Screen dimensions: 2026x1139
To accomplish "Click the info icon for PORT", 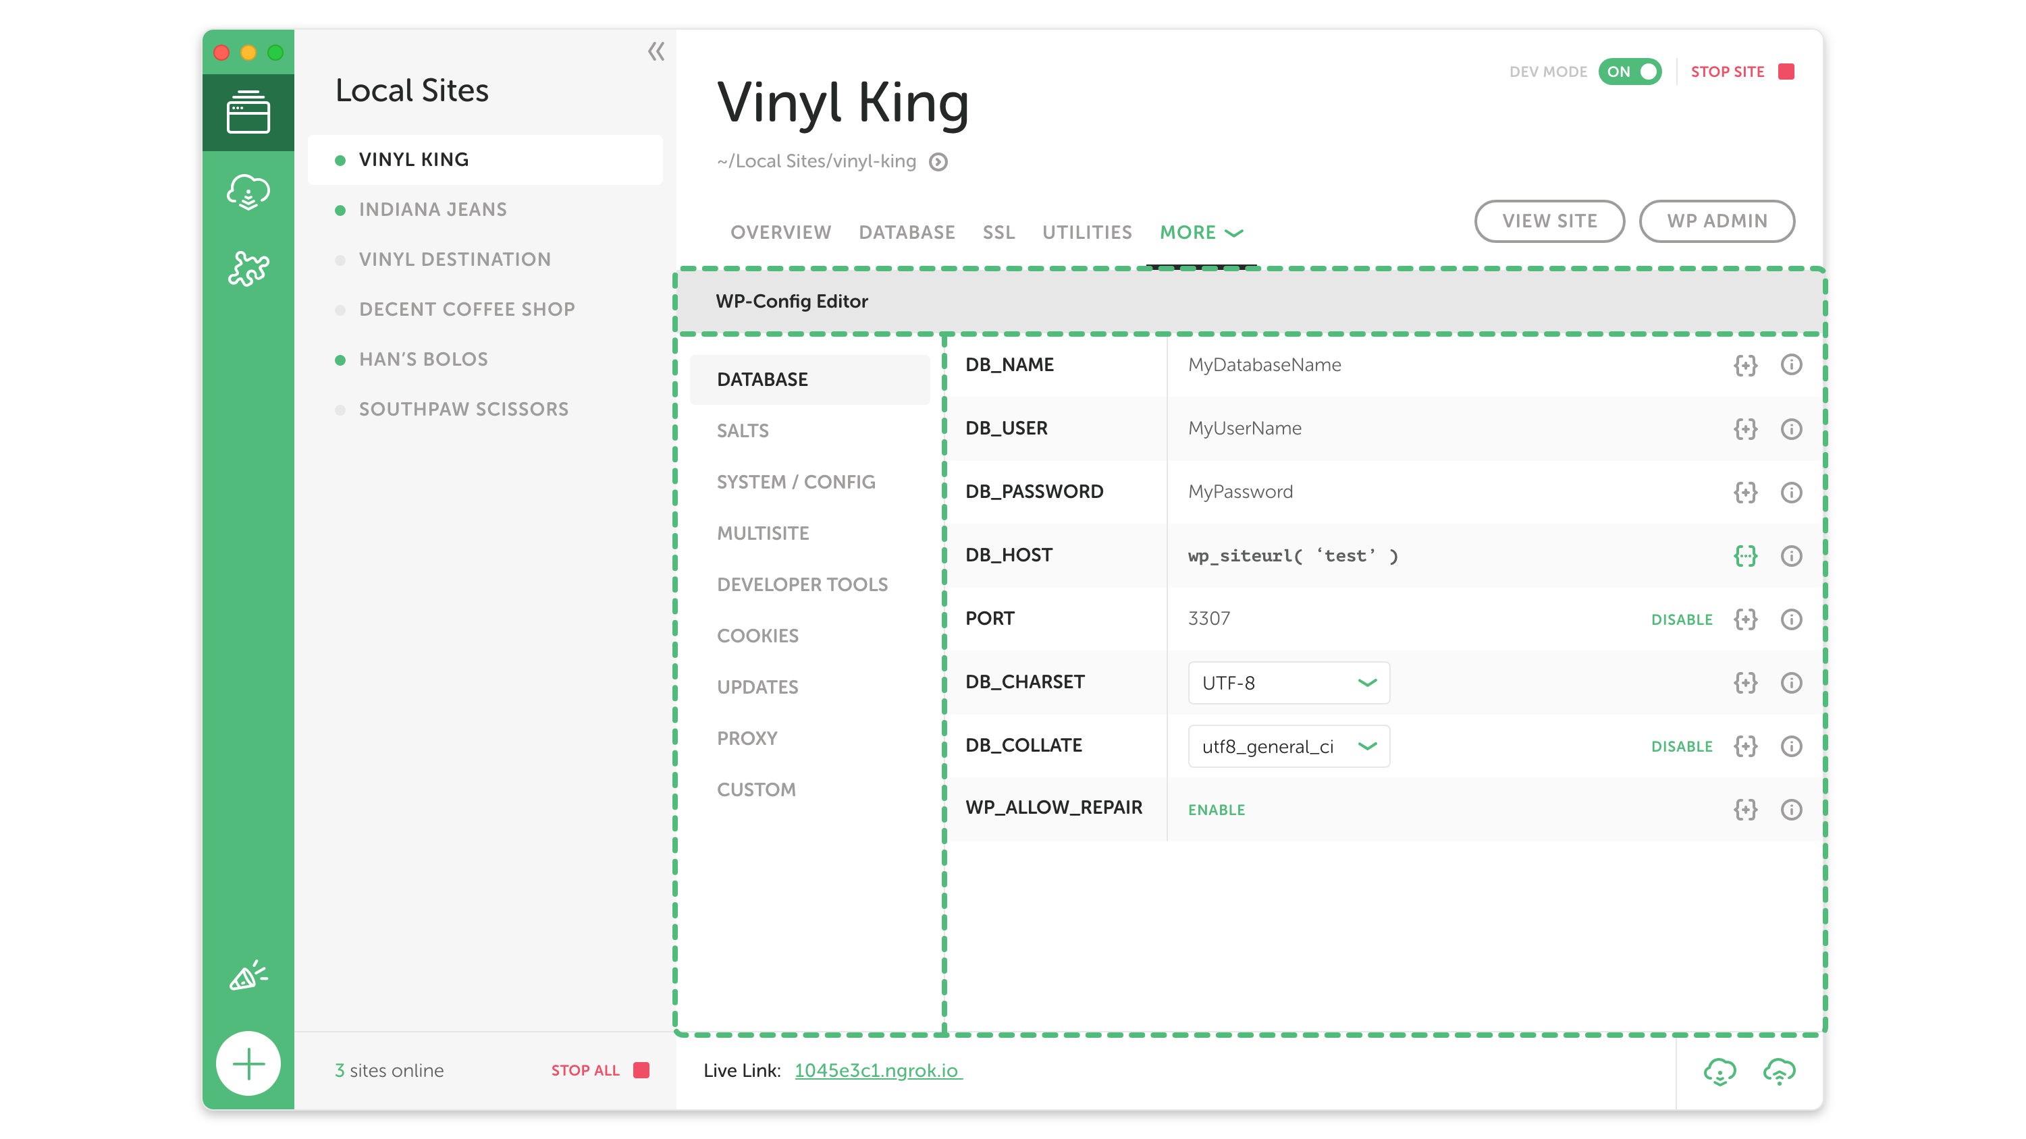I will click(1791, 619).
